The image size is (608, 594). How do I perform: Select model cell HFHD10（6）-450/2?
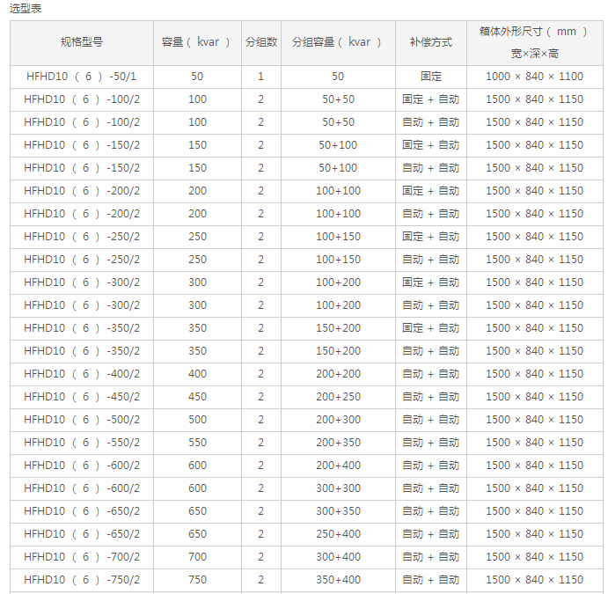82,397
